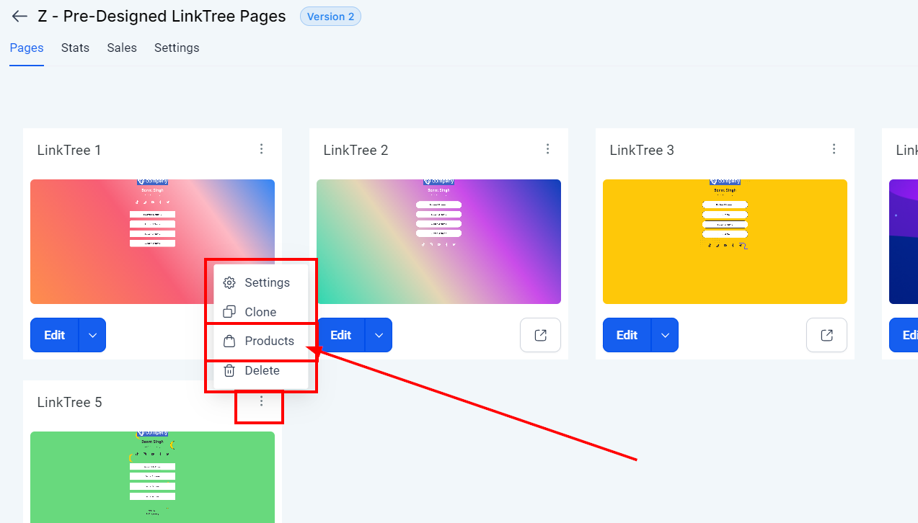Click the back arrow beside page title

point(19,17)
